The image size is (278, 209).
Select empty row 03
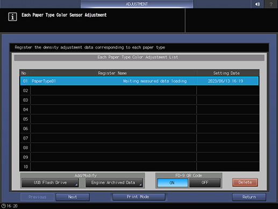[x=139, y=100]
